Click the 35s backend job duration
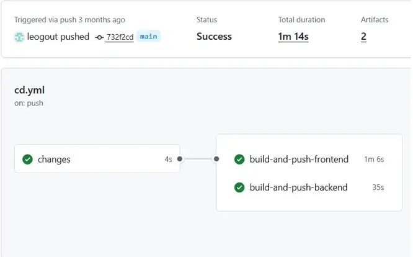The height and width of the screenshot is (257, 413). tap(377, 187)
